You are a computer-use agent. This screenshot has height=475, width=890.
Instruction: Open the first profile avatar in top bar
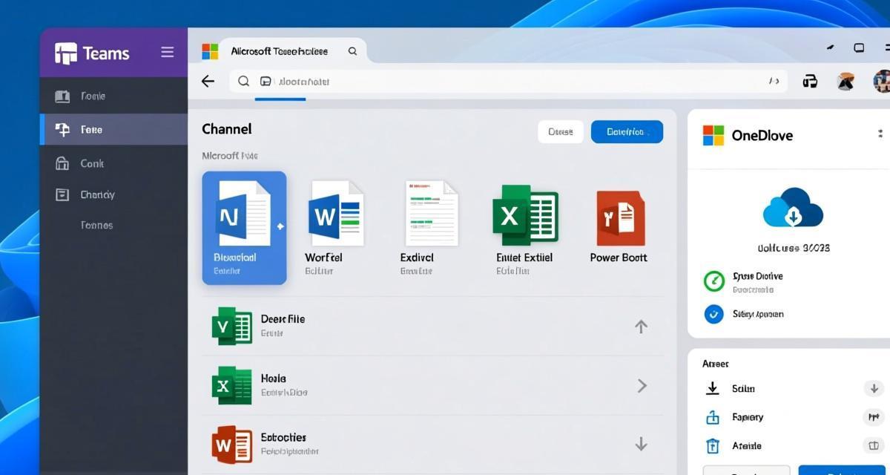tap(845, 82)
